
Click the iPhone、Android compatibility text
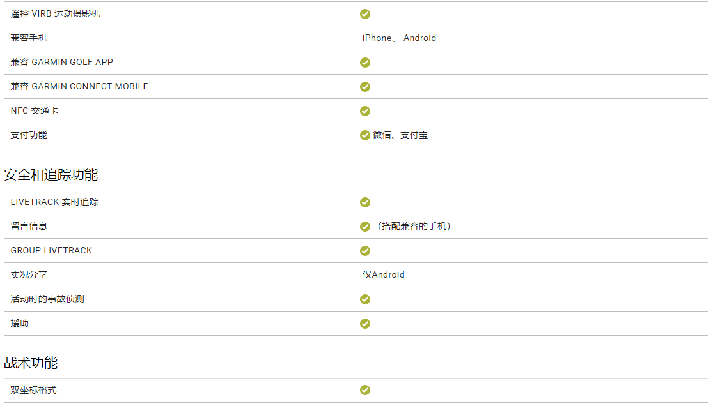[399, 38]
